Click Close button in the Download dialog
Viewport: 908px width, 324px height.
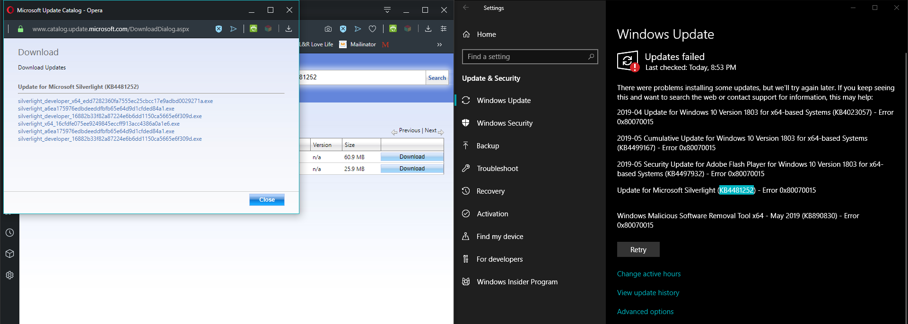point(267,200)
